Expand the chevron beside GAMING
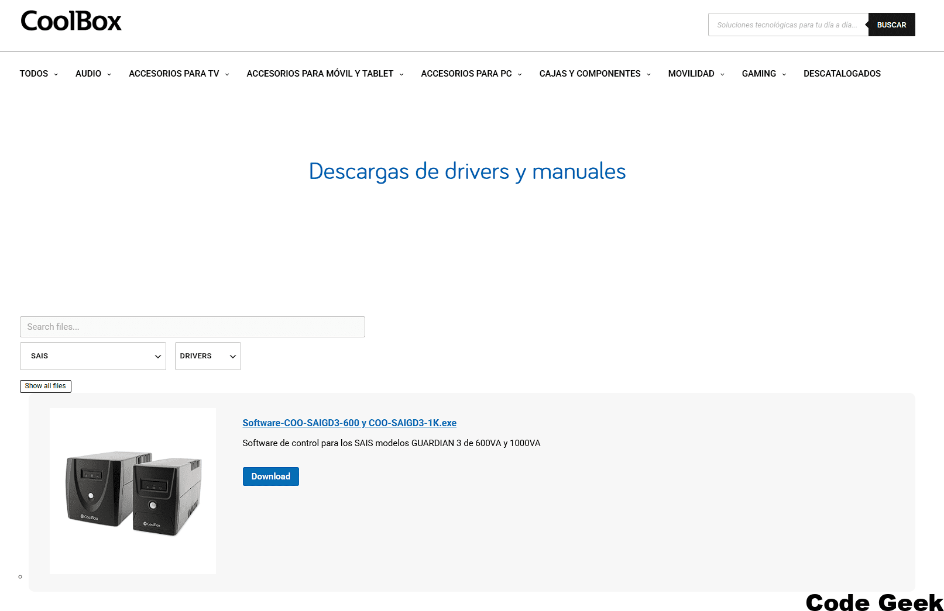The height and width of the screenshot is (611, 944). [784, 74]
